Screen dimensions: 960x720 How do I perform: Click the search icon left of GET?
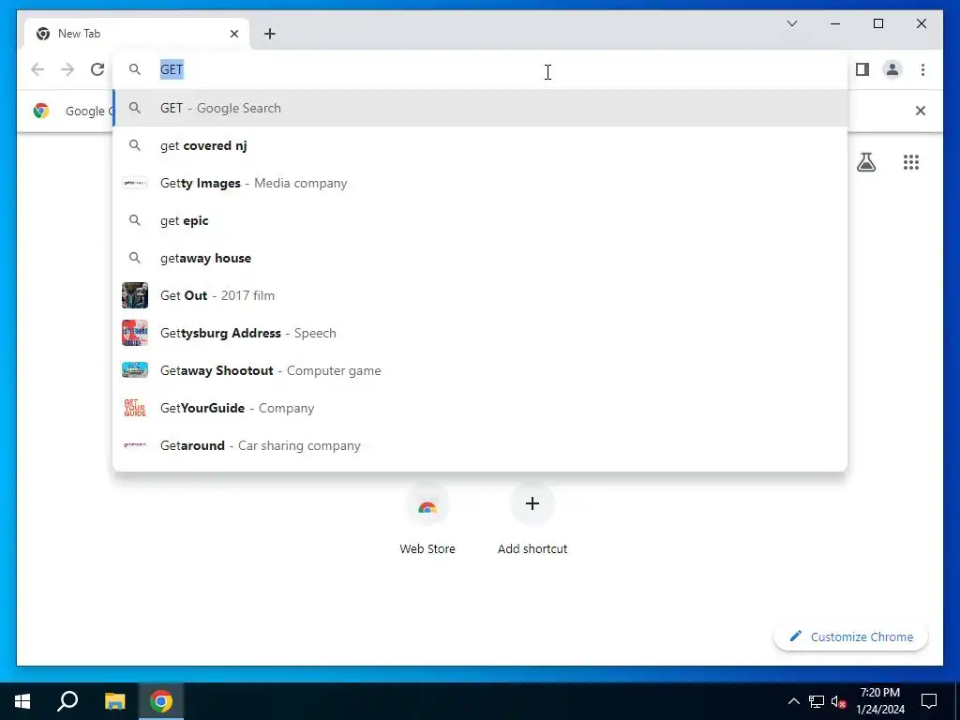pos(135,69)
